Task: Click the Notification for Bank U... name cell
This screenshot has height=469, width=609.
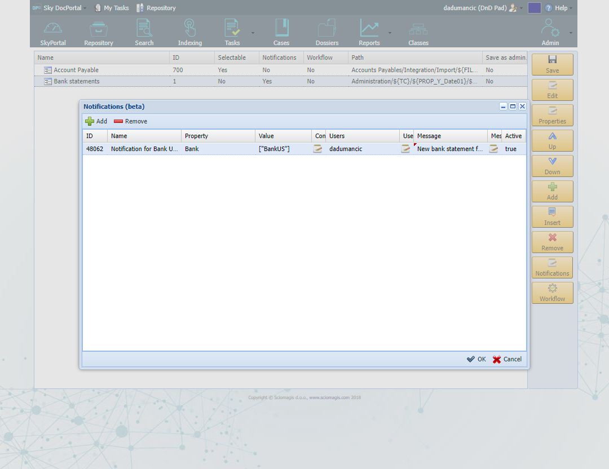Action: click(x=144, y=149)
